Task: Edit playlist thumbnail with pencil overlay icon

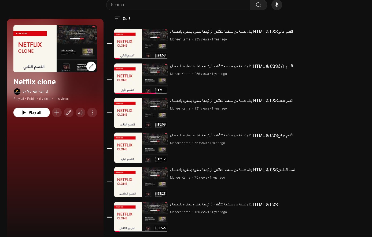Action: click(x=91, y=66)
